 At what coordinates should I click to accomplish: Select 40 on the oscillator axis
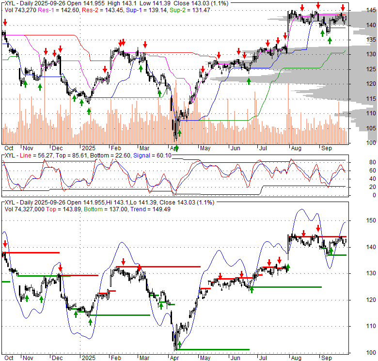[373, 179]
